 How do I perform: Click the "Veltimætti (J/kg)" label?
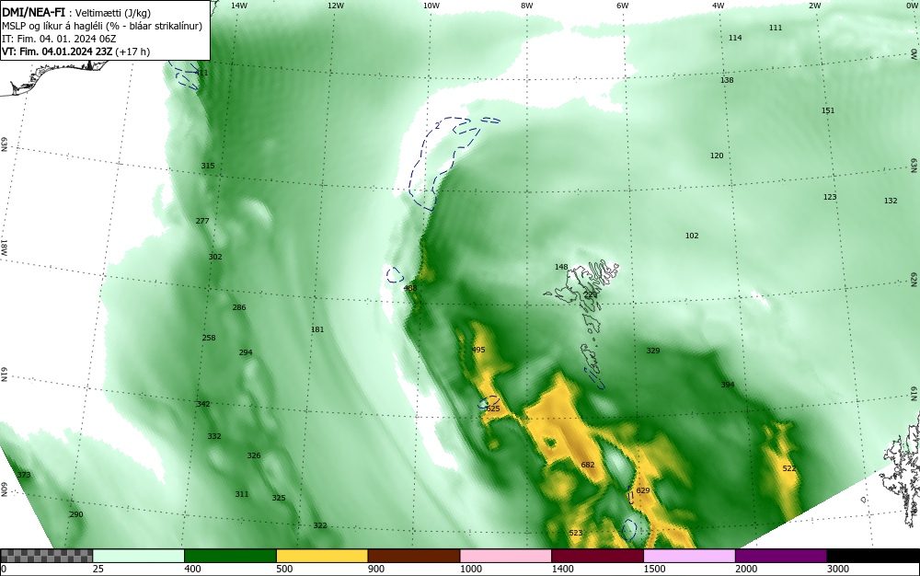point(112,14)
